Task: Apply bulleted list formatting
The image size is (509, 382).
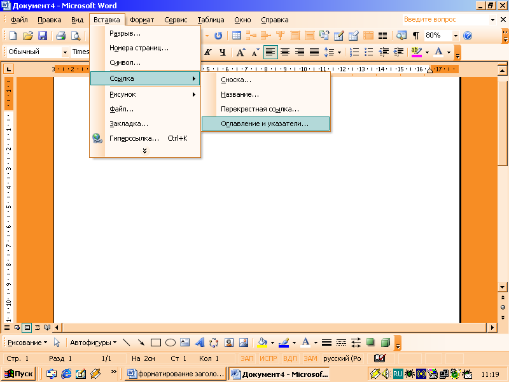Action: pyautogui.click(x=369, y=52)
